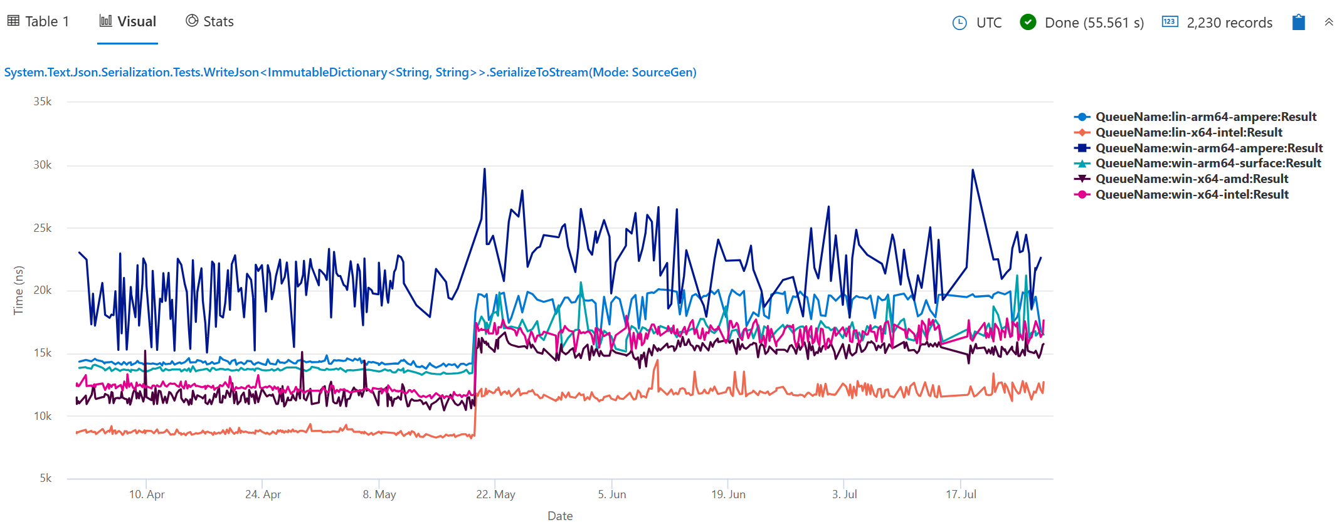Collapse the results pane with the double chevron
The height and width of the screenshot is (522, 1337).
click(x=1329, y=22)
